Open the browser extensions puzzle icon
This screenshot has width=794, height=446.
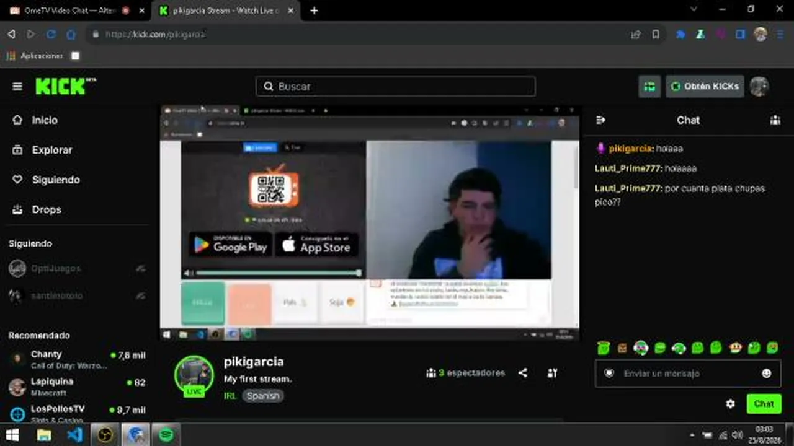(680, 35)
